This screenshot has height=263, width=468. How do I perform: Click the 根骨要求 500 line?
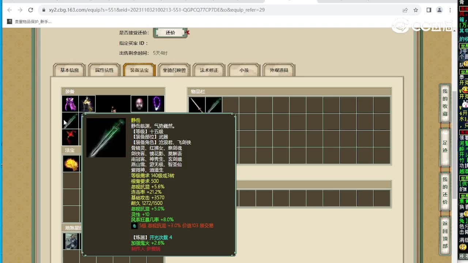(x=145, y=181)
